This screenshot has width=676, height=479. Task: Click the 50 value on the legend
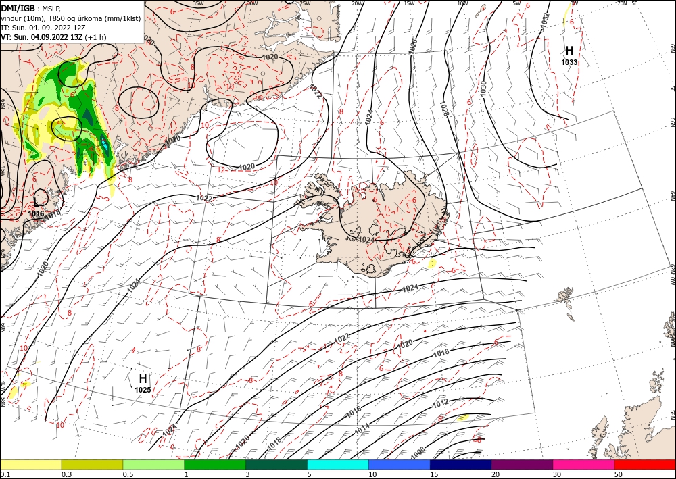pos(618,474)
